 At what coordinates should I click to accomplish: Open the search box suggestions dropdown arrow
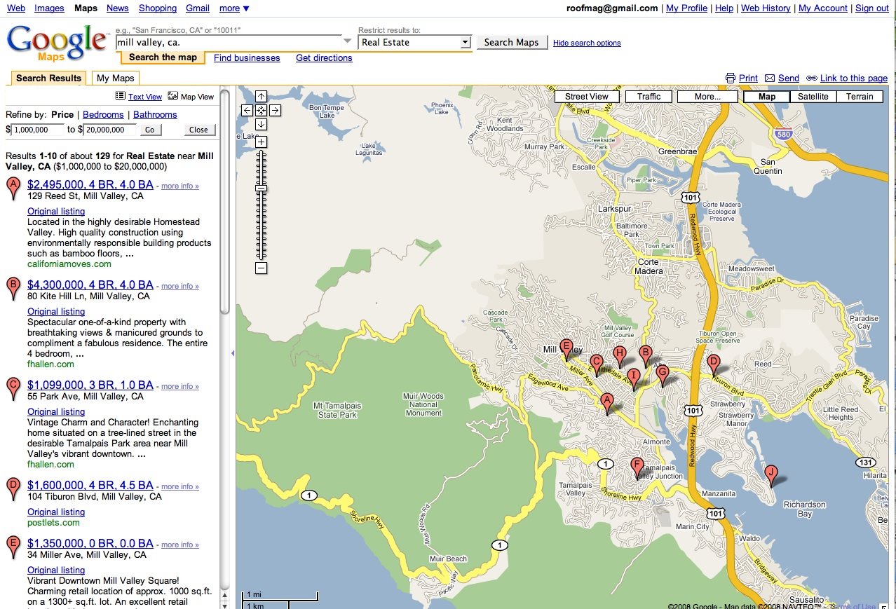click(347, 42)
